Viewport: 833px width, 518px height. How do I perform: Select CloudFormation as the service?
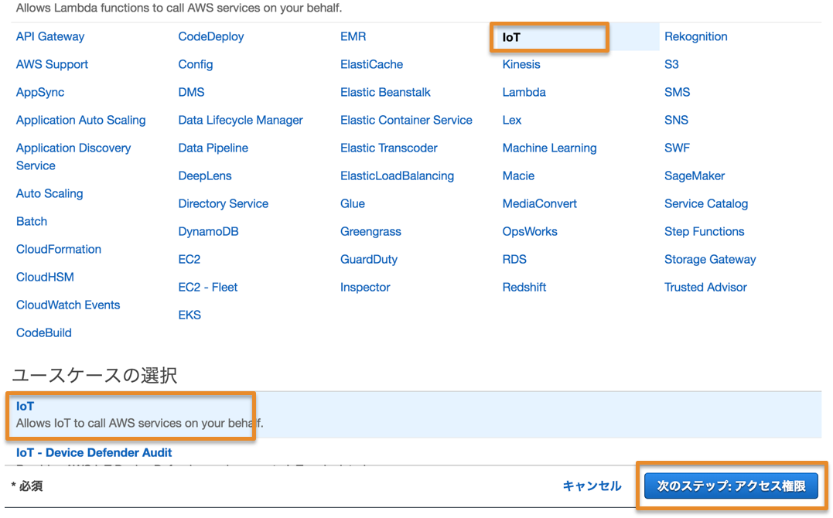pos(59,249)
